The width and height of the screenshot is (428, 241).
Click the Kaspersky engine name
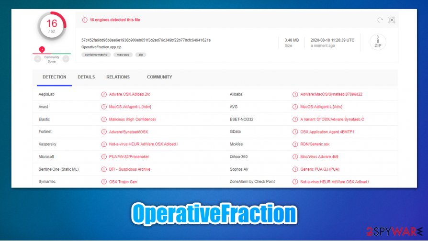(x=47, y=144)
